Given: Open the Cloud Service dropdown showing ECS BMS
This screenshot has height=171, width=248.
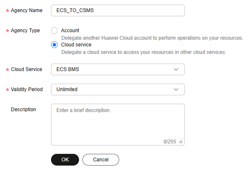Looking at the screenshot, I should 118,69.
